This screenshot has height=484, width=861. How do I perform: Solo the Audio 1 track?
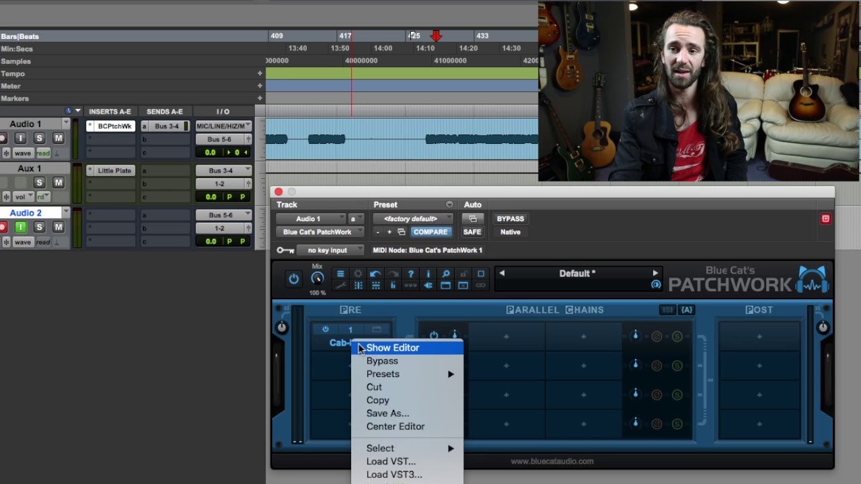(39, 138)
